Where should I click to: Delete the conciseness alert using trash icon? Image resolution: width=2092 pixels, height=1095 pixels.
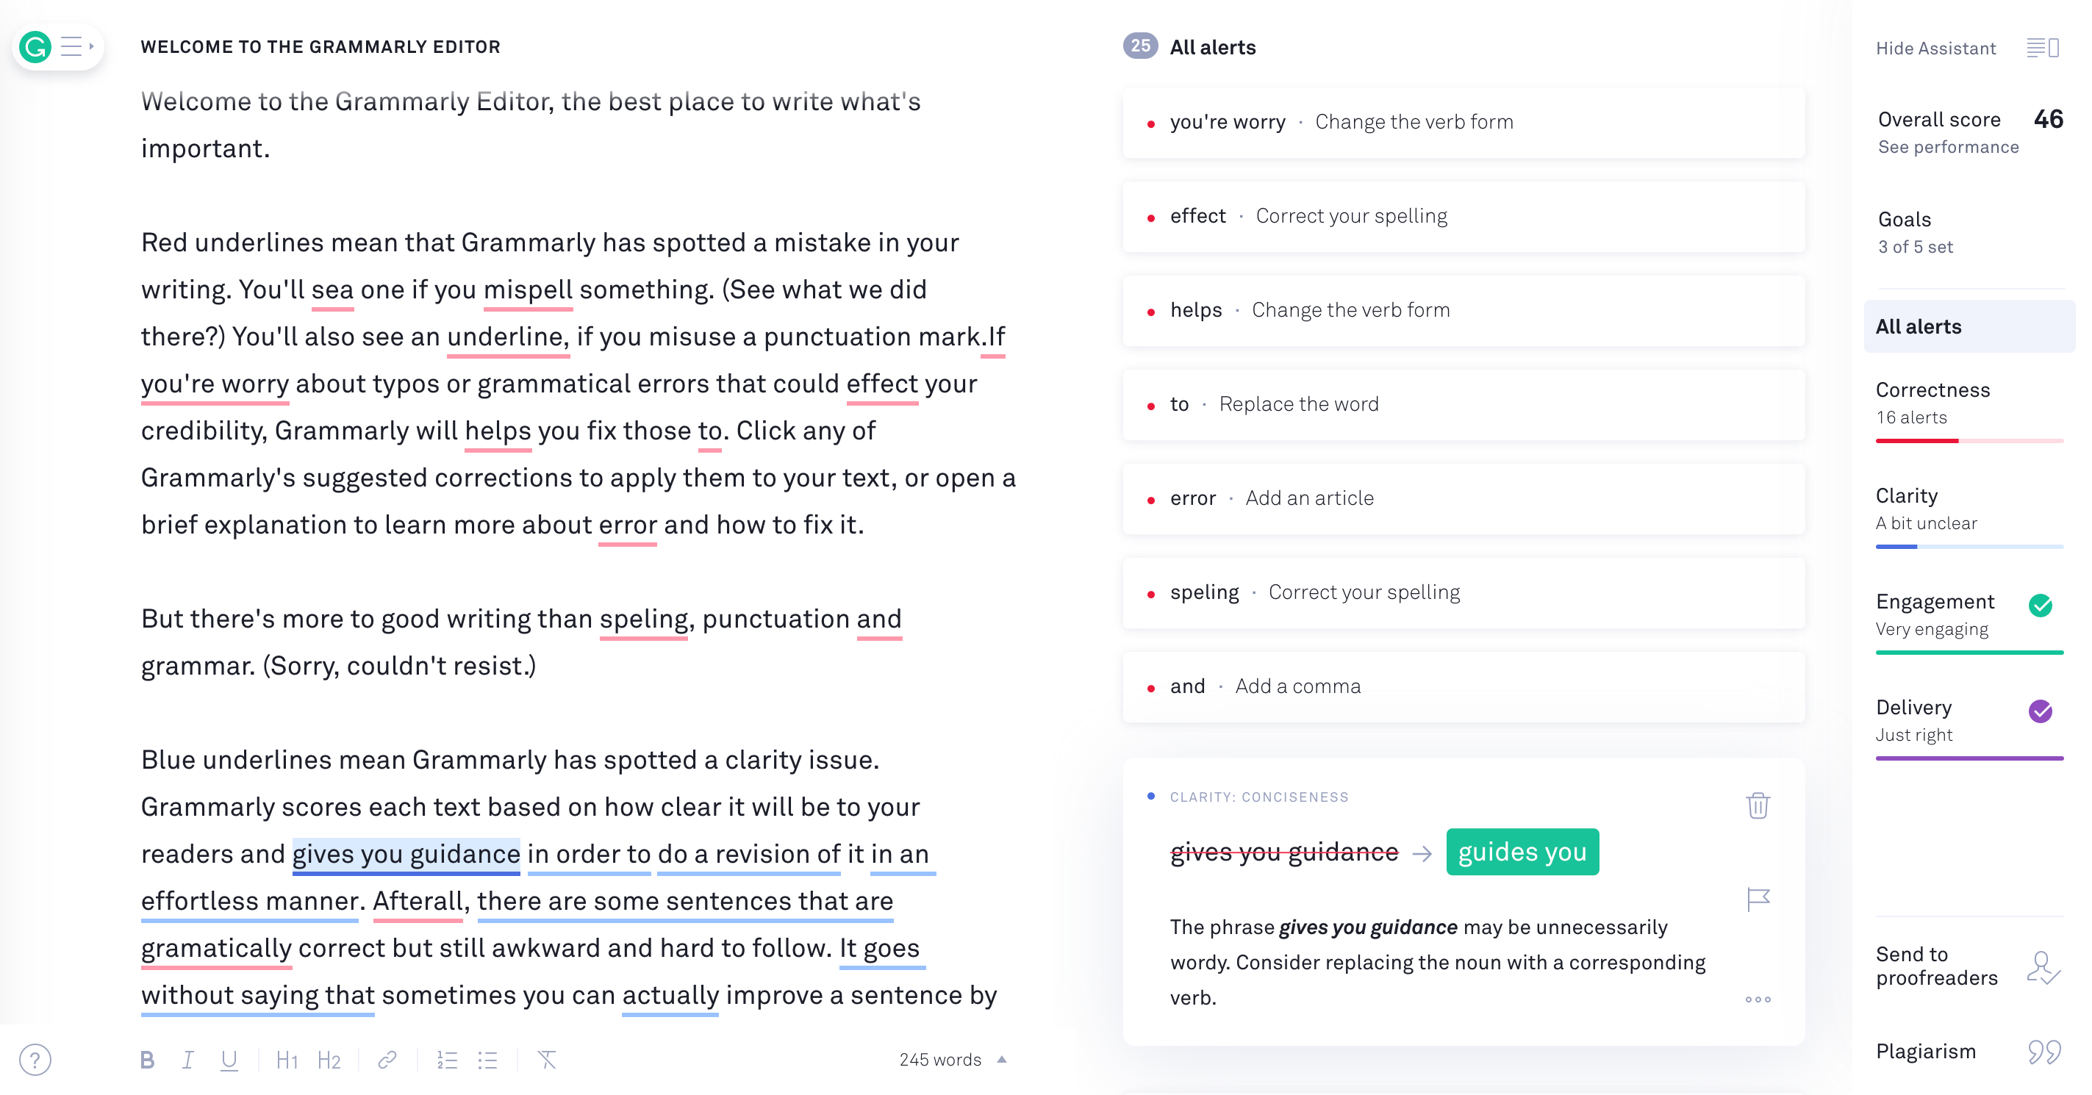(x=1758, y=806)
